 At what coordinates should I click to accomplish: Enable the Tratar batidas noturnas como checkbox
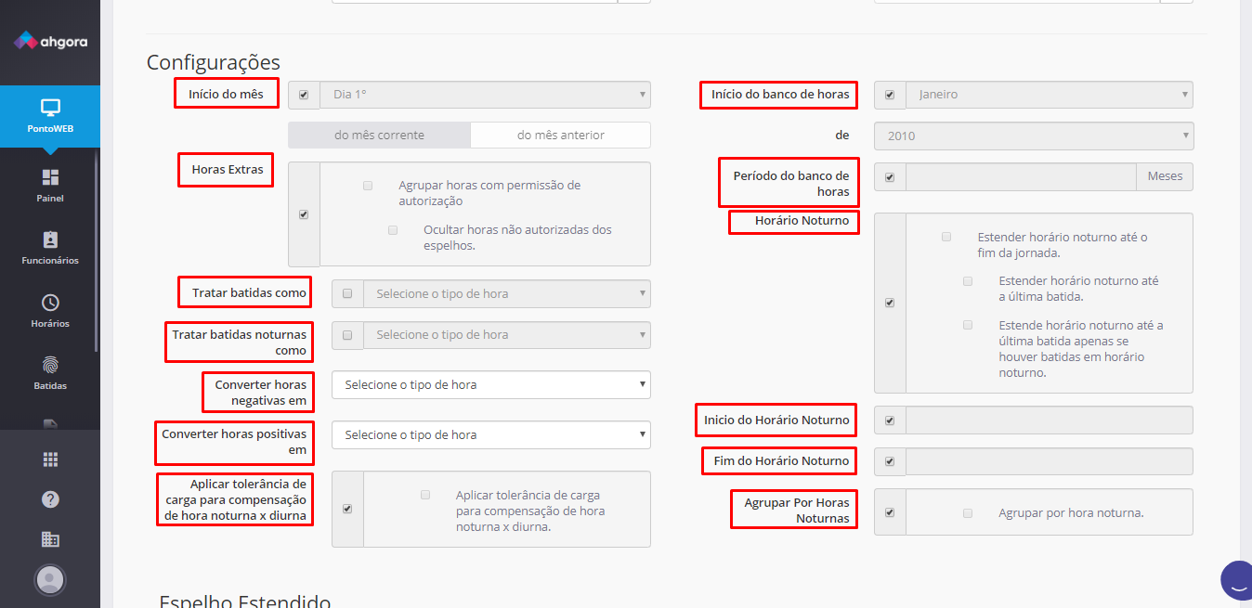(347, 335)
